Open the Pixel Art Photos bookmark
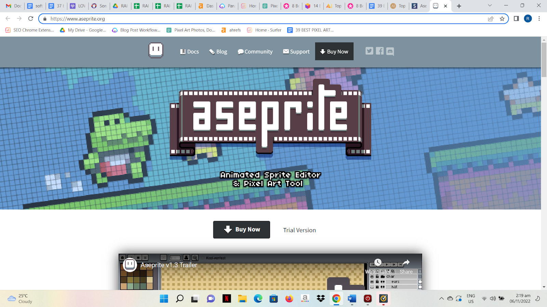This screenshot has height=307, width=547. pyautogui.click(x=191, y=30)
